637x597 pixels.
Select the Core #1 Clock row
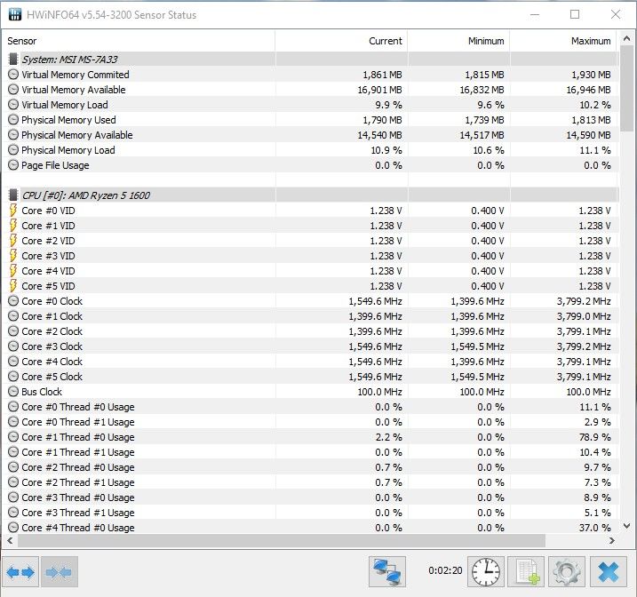pyautogui.click(x=311, y=316)
